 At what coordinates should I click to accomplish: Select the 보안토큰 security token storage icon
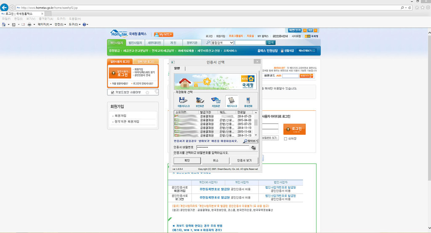(200, 102)
